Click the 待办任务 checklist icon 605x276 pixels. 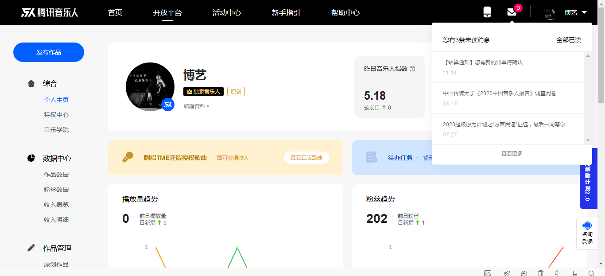coord(372,157)
